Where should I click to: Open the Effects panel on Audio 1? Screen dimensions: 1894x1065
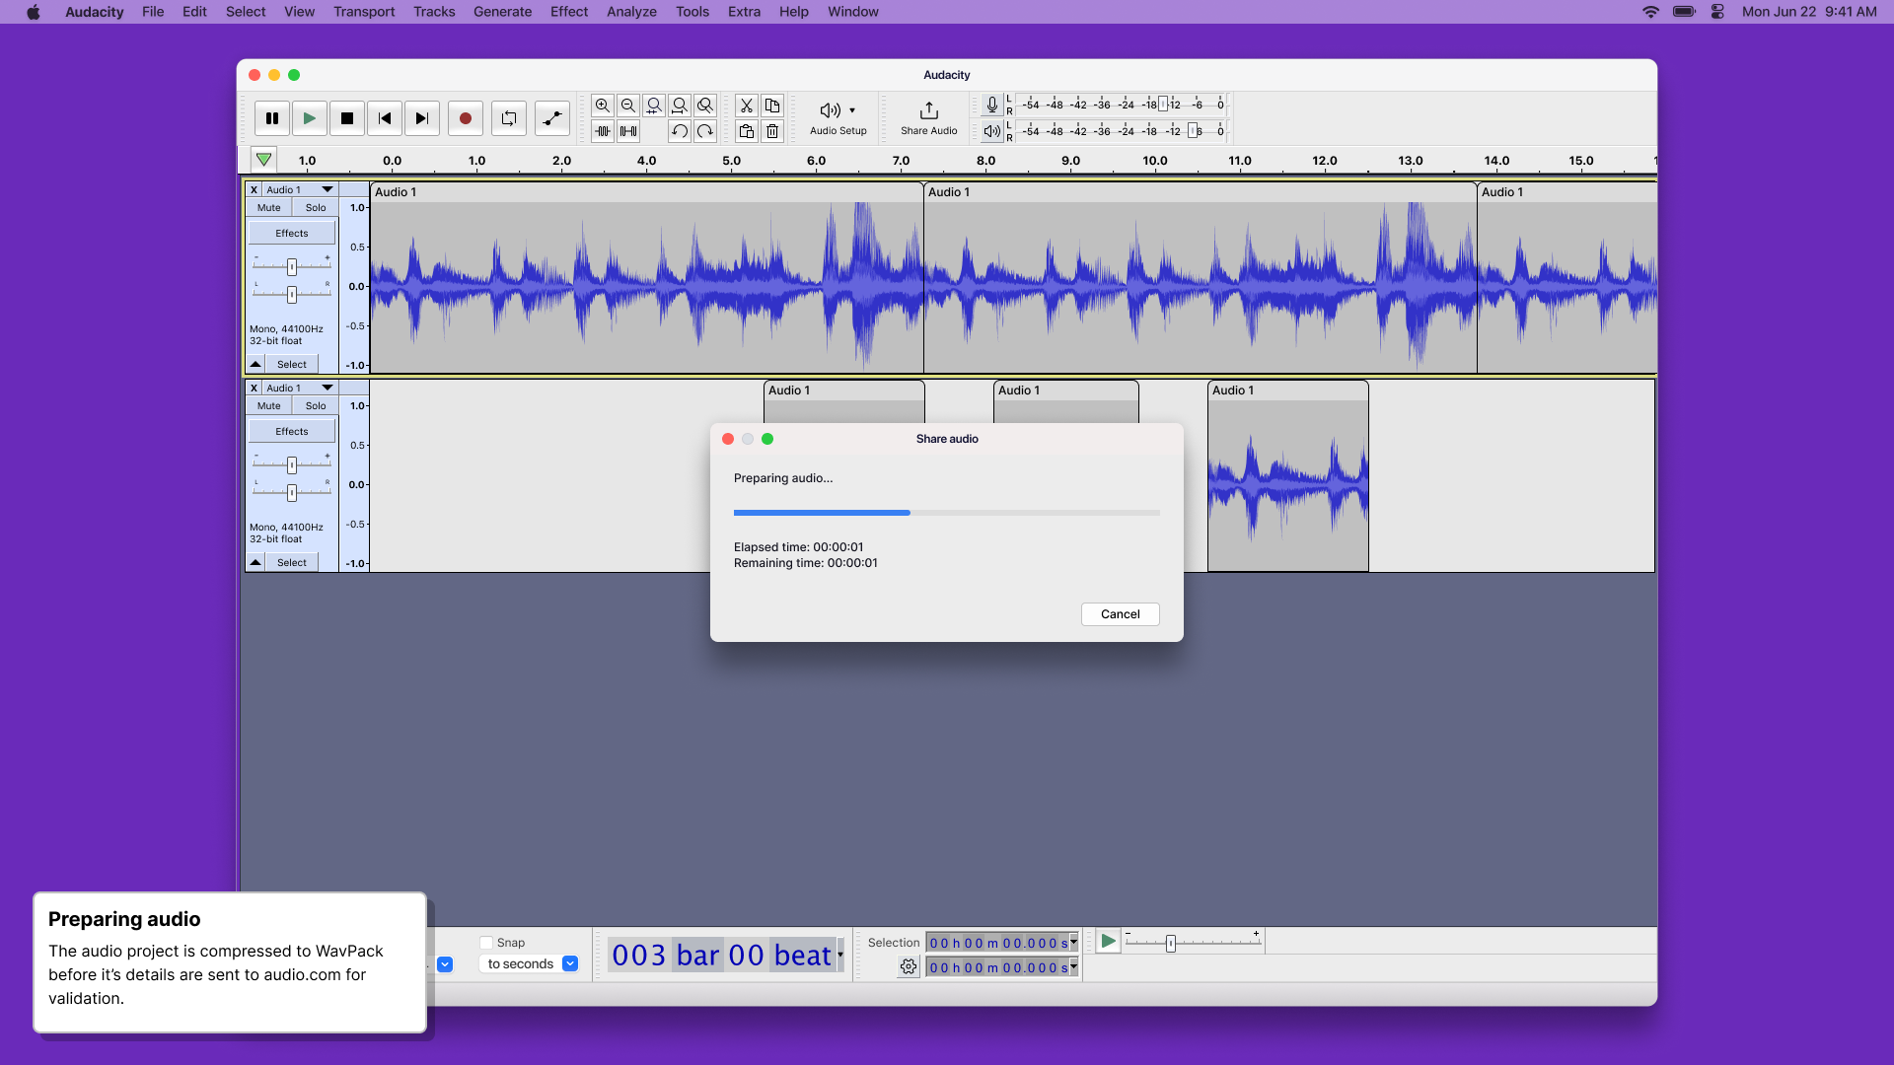pyautogui.click(x=291, y=233)
